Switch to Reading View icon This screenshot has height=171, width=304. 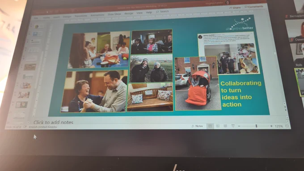[225, 126]
